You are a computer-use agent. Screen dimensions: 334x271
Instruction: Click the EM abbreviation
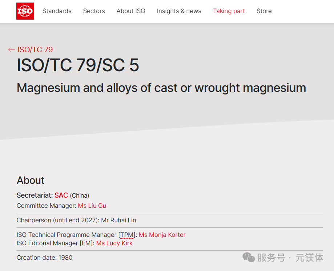(x=86, y=243)
